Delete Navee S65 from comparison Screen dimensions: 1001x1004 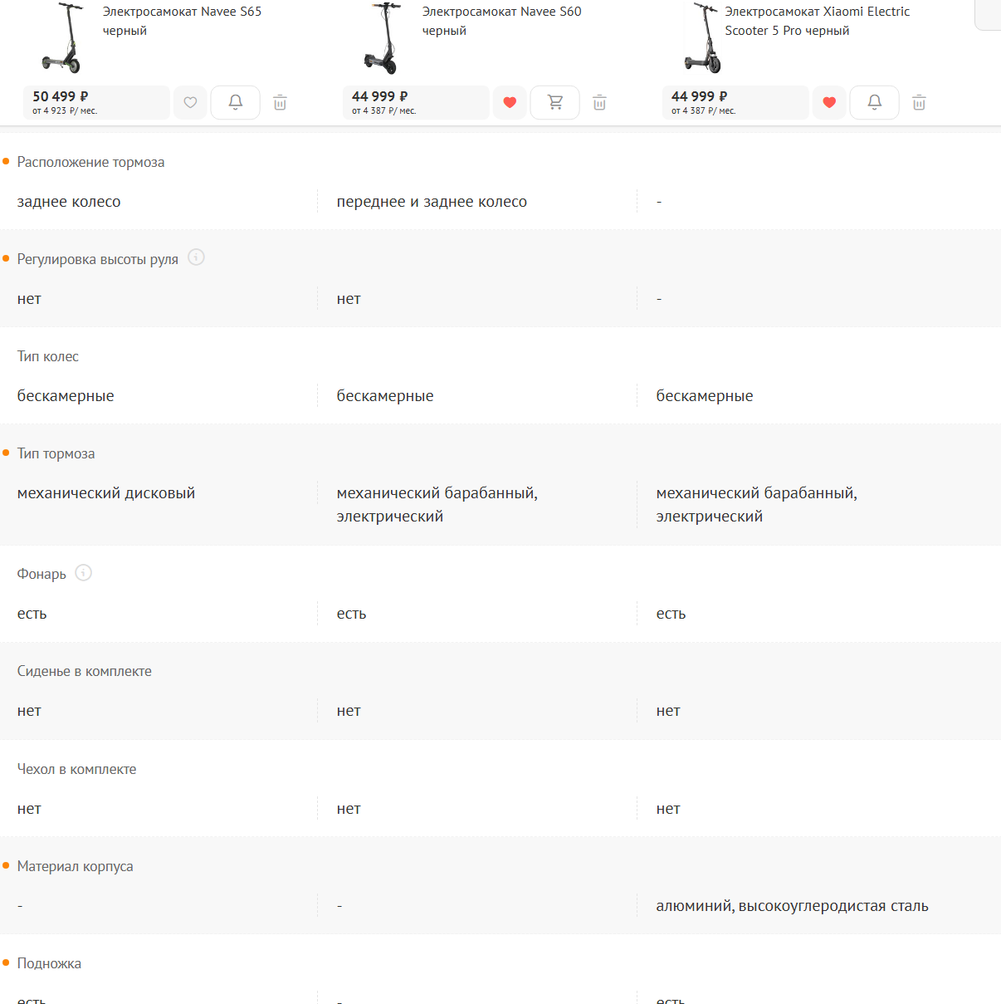(x=281, y=103)
